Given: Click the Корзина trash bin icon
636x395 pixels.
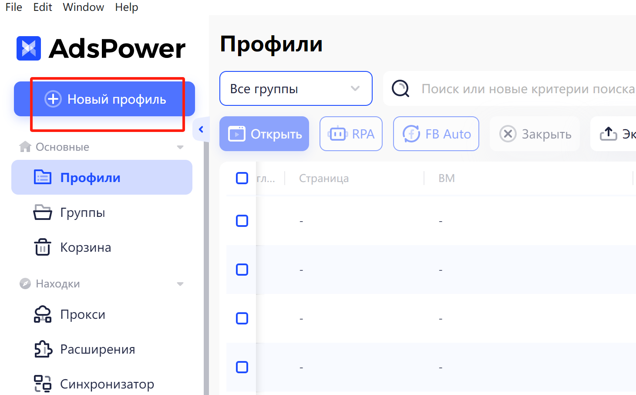Looking at the screenshot, I should coord(43,247).
